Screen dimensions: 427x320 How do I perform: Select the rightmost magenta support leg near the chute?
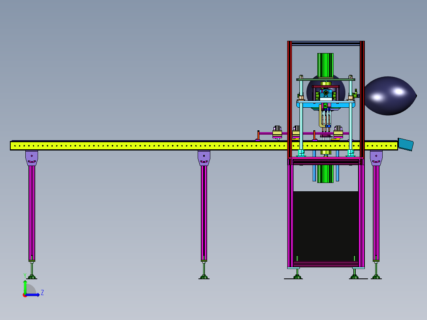pyautogui.click(x=376, y=213)
